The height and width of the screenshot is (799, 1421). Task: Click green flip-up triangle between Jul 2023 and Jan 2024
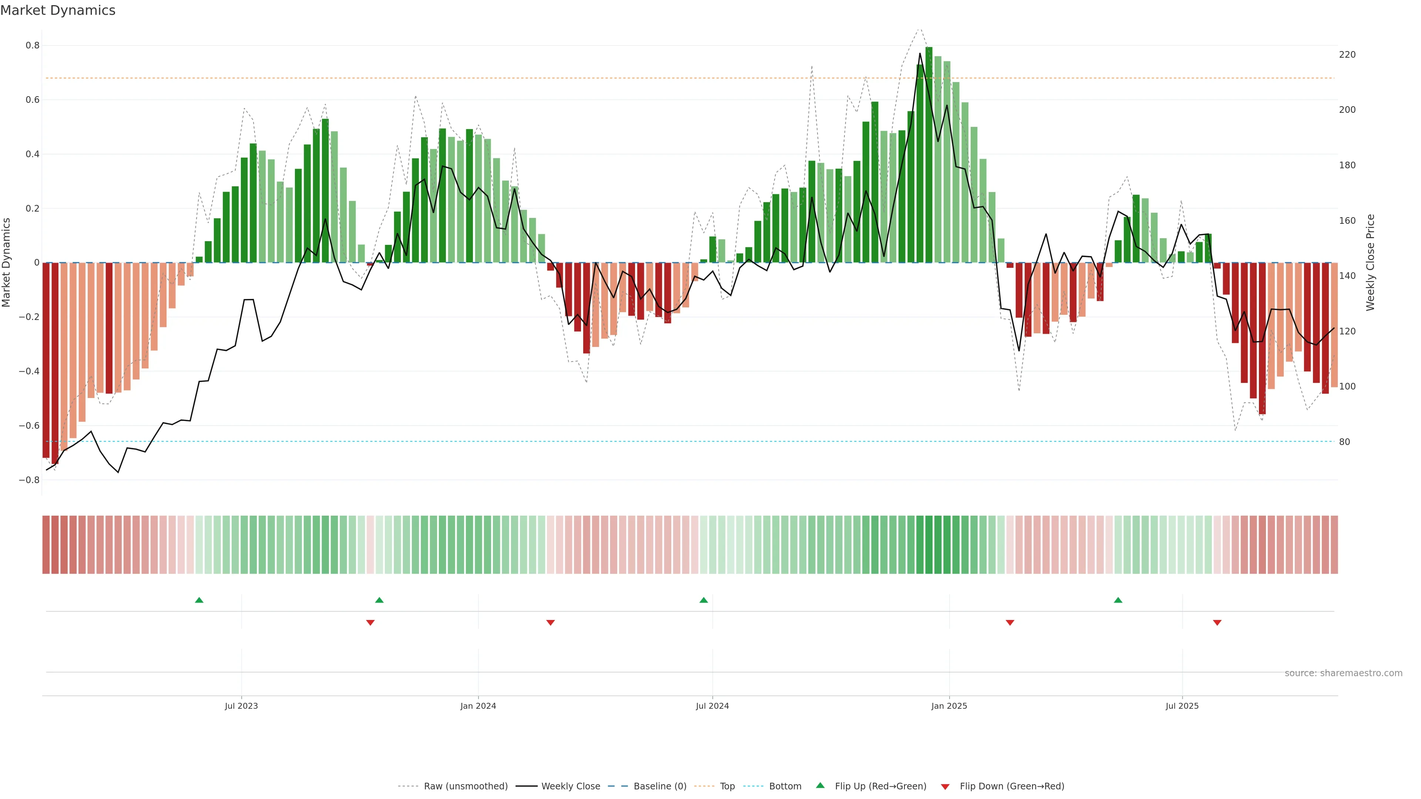tap(379, 600)
